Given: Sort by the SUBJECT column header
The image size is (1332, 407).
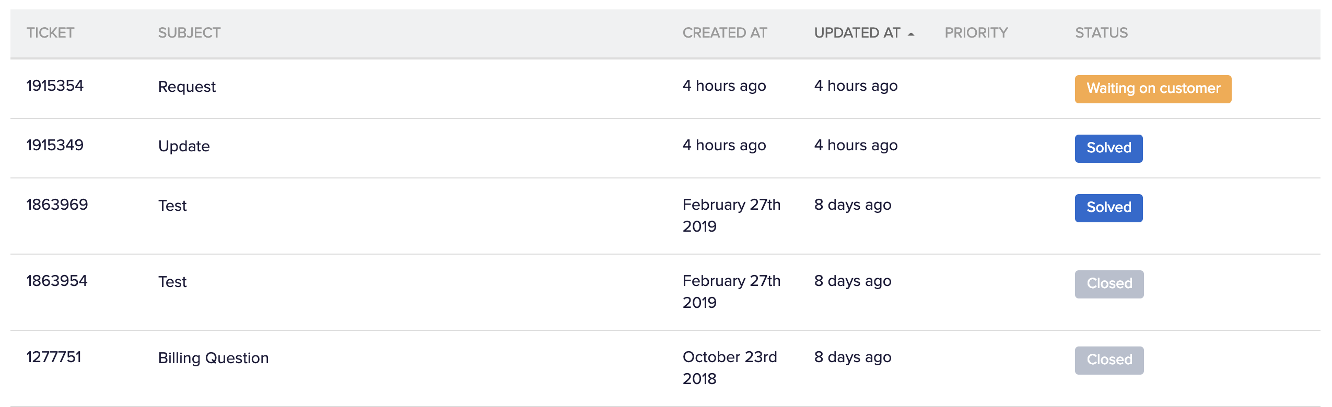Looking at the screenshot, I should 189,33.
